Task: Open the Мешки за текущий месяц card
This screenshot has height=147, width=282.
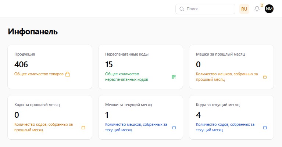Action: [x=140, y=117]
